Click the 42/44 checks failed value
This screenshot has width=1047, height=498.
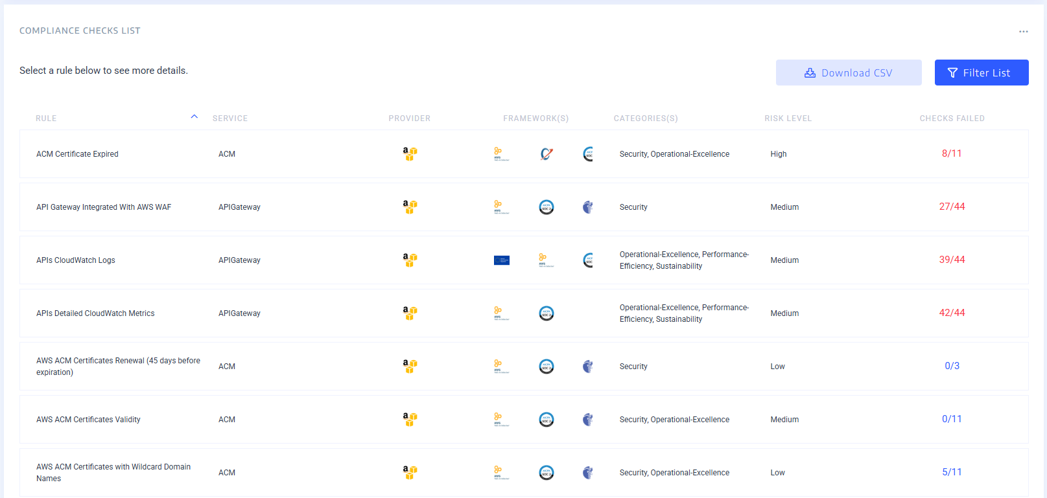tap(952, 313)
